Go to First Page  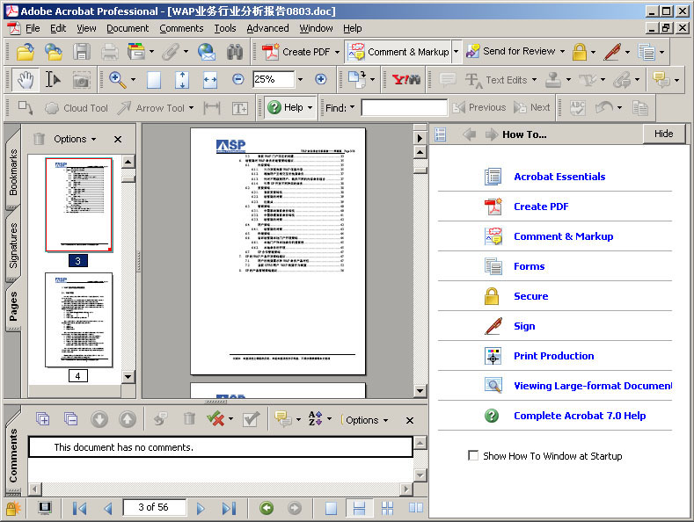[x=79, y=508]
